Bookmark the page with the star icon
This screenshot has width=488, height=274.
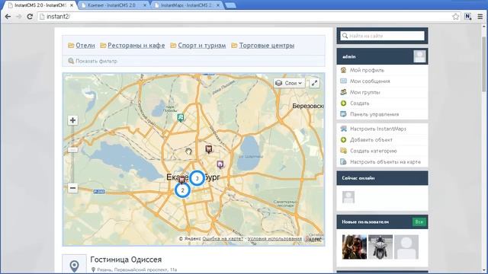point(456,17)
